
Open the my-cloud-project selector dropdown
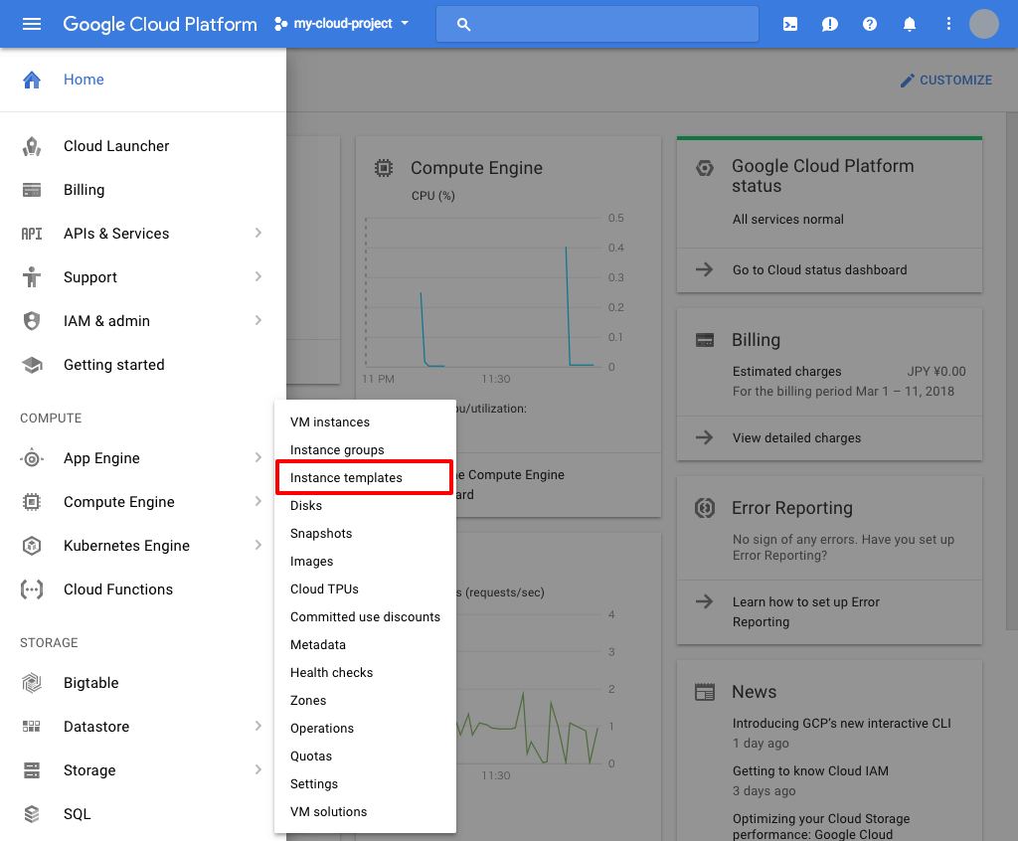[x=342, y=24]
